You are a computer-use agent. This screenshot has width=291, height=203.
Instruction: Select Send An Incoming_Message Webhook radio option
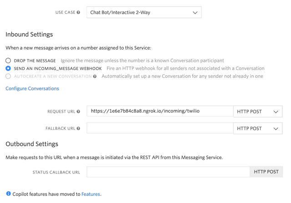8,69
